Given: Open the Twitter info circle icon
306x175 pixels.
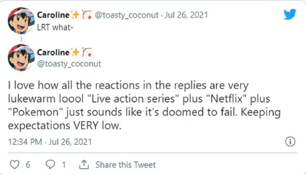Looking at the screenshot, I should [x=290, y=142].
